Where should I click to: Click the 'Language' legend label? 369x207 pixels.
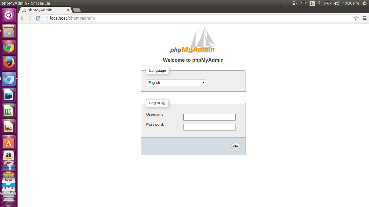click(157, 70)
